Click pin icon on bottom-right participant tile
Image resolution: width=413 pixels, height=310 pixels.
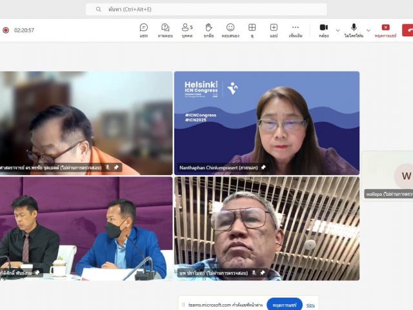click(263, 273)
